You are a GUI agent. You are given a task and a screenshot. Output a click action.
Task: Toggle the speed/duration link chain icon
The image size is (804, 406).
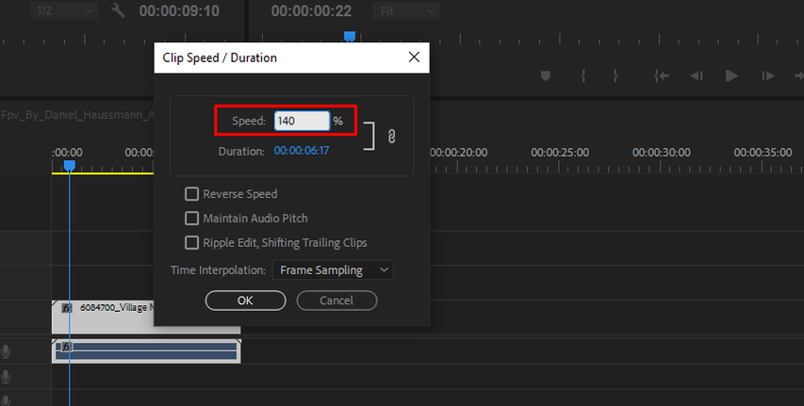[391, 137]
